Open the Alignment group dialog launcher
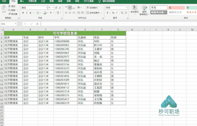 click(103, 18)
